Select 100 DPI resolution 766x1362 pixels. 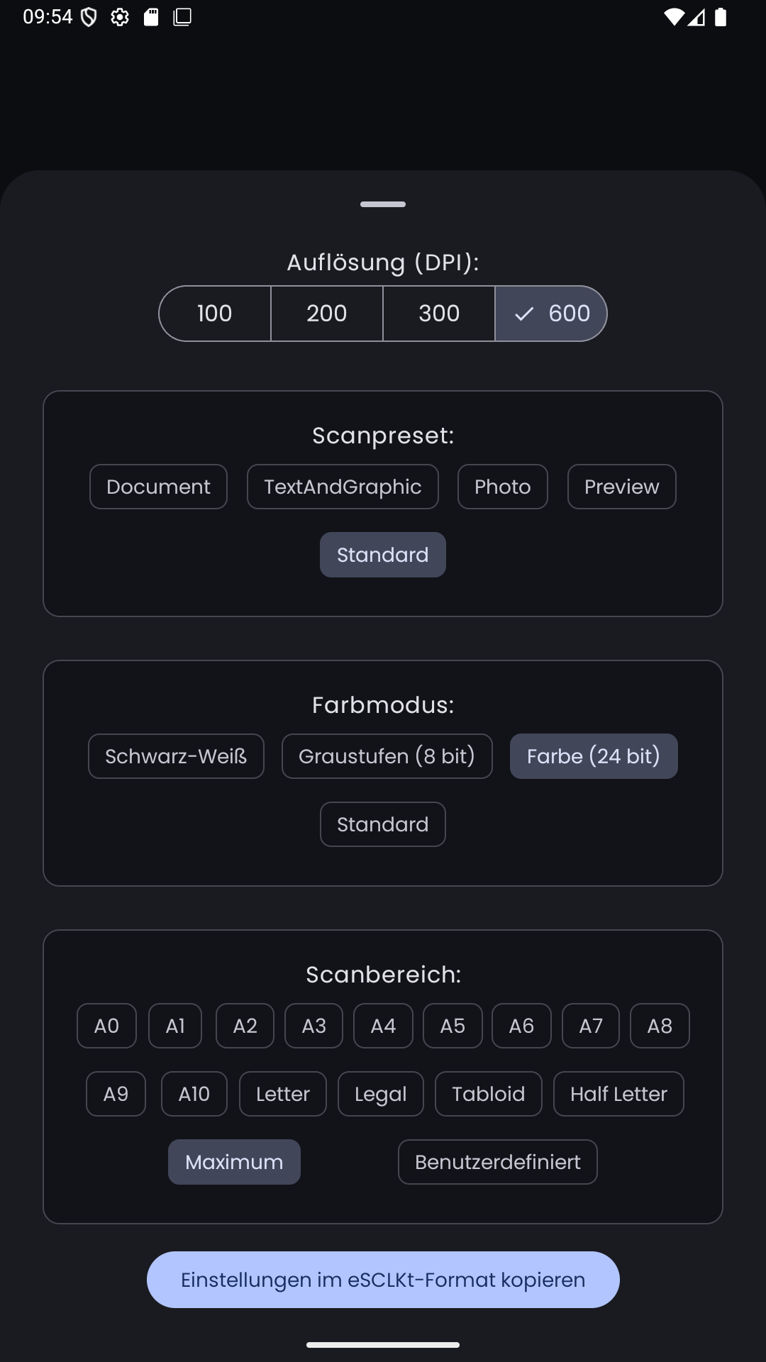click(214, 314)
